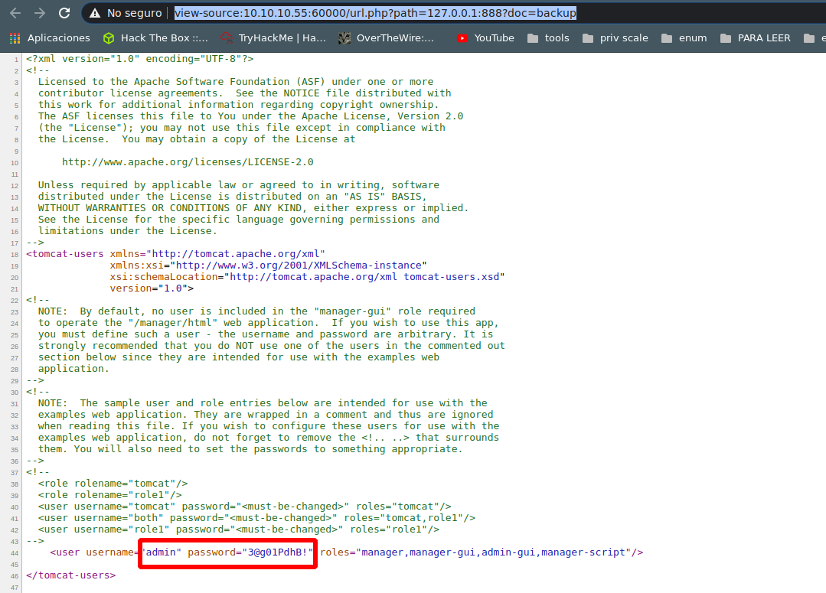826x593 pixels.
Task: Go back to the previous page
Action: click(x=15, y=13)
